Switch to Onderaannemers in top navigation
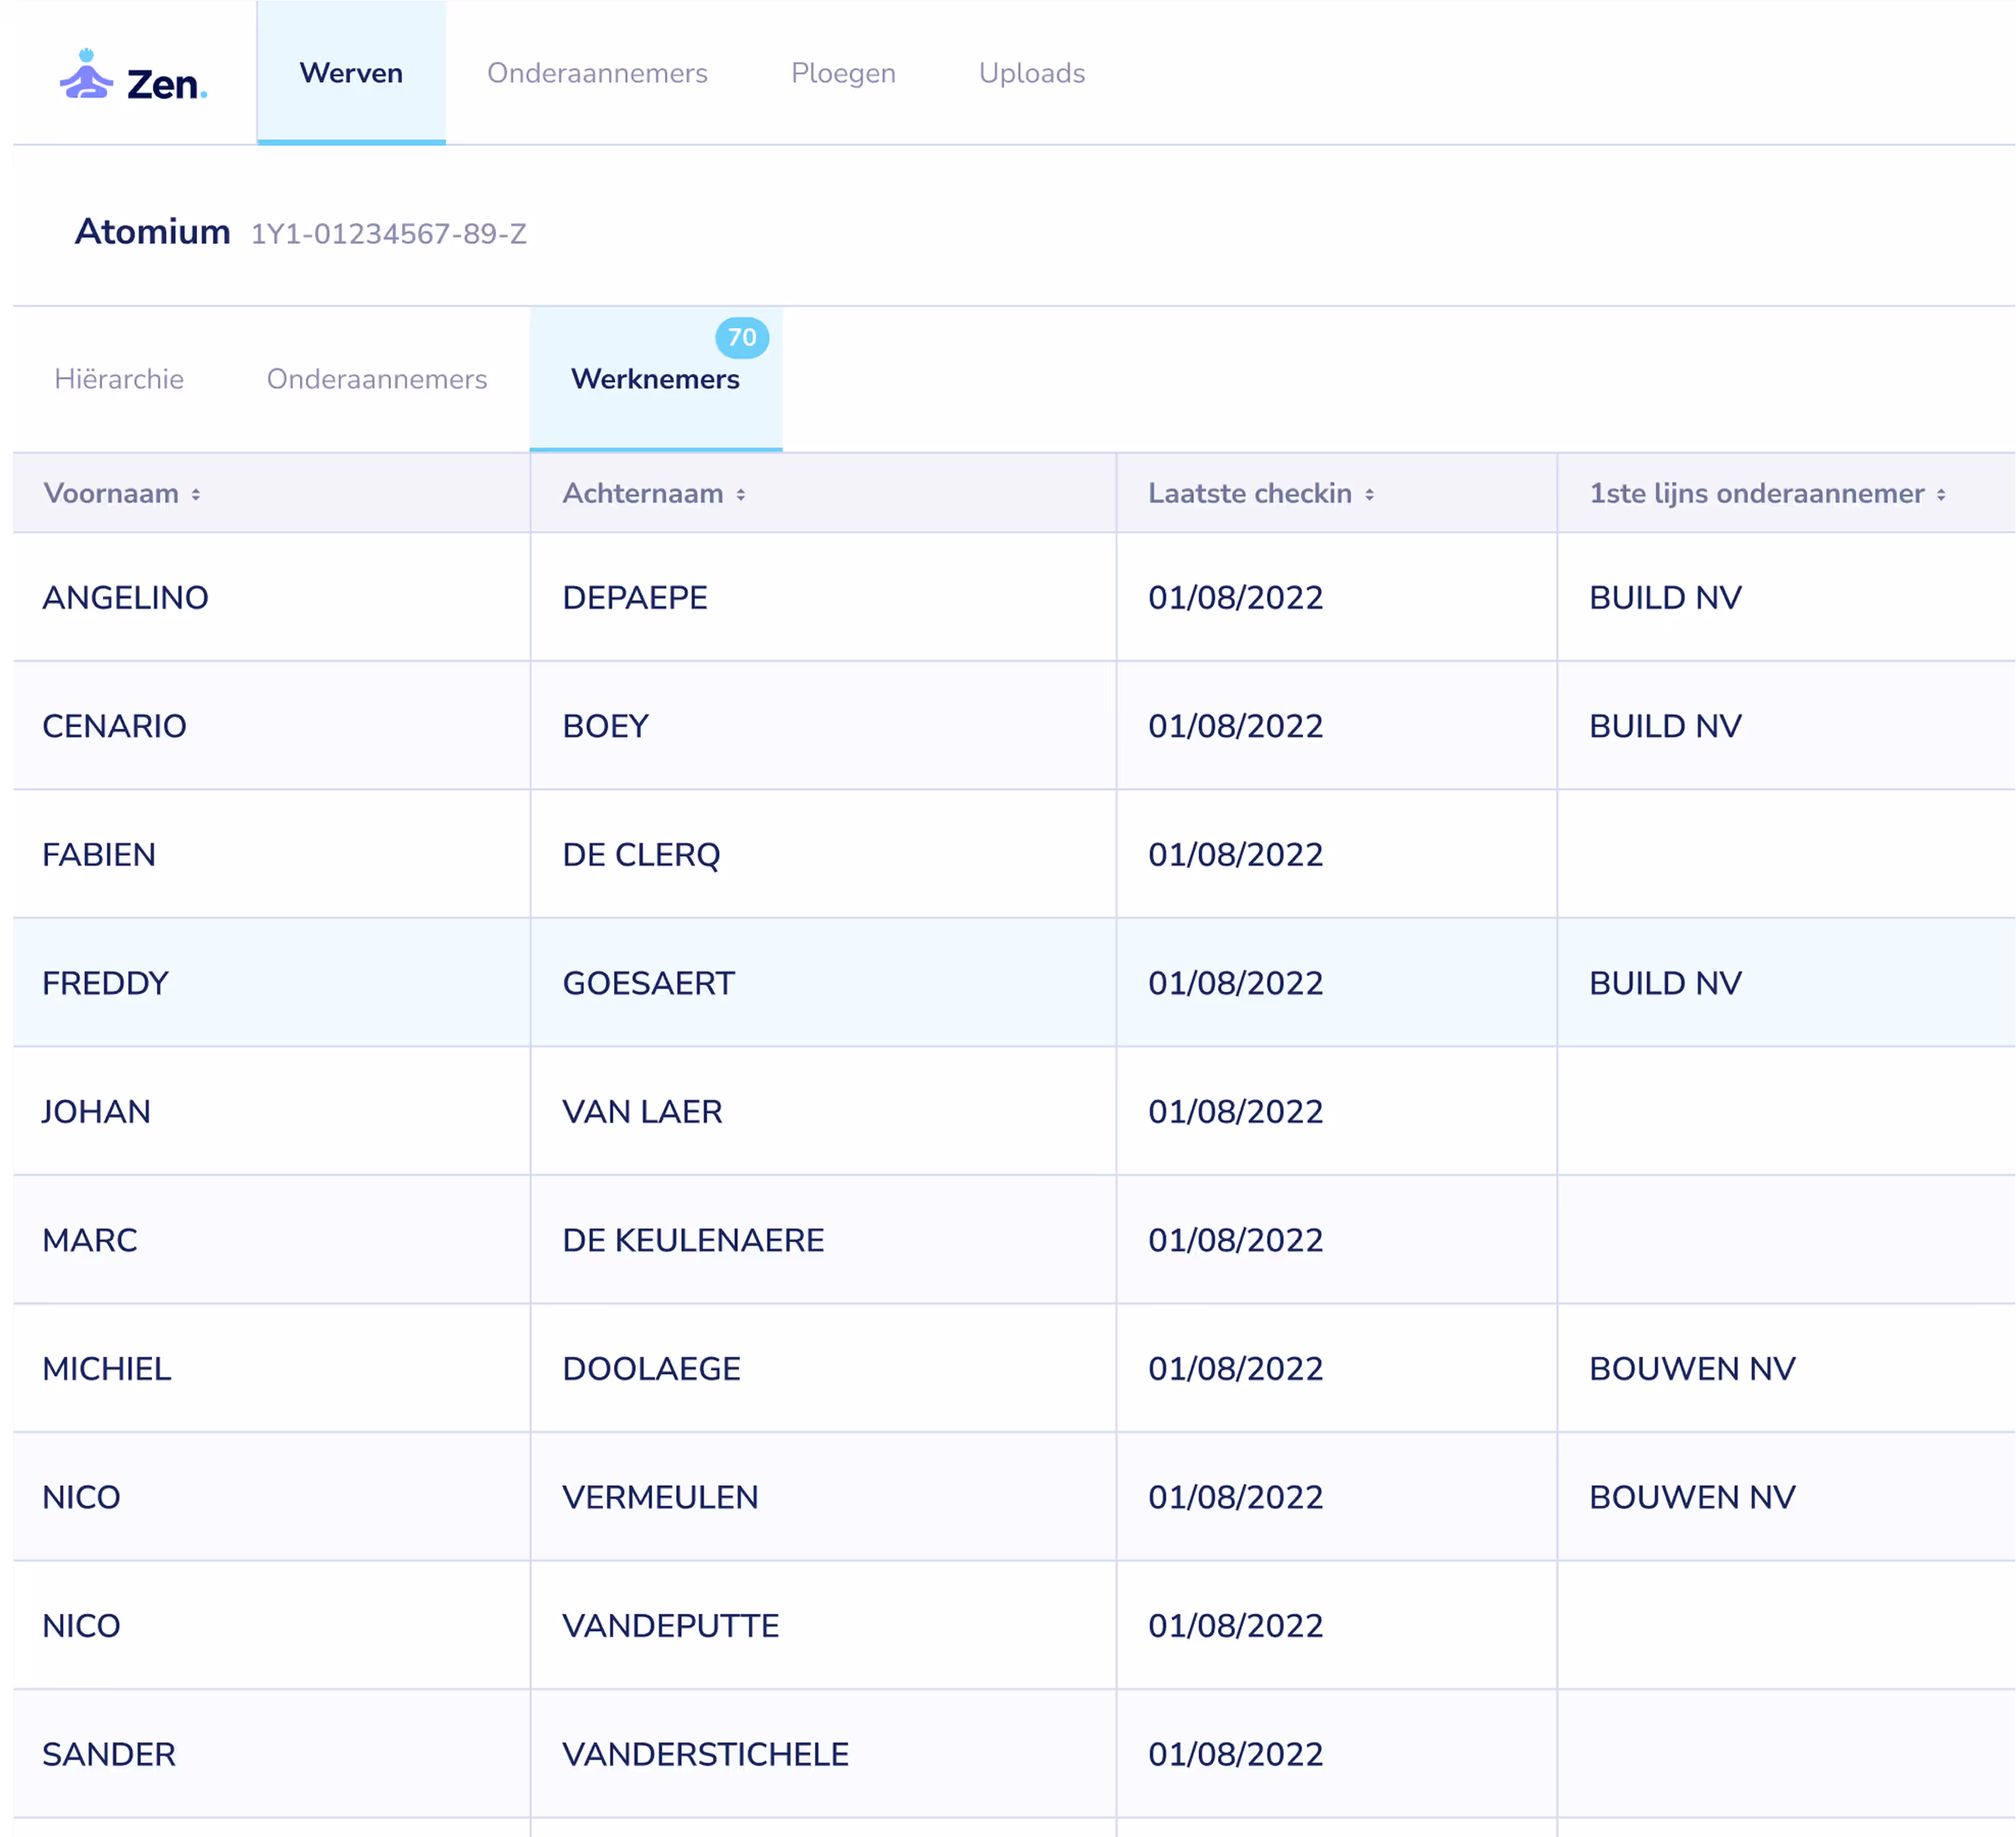 597,73
